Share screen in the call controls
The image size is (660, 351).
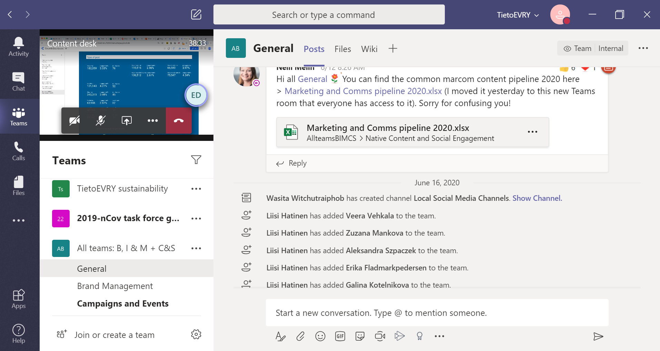click(127, 121)
